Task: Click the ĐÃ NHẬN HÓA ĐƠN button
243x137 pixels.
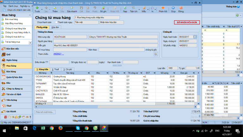Action: [x=187, y=23]
